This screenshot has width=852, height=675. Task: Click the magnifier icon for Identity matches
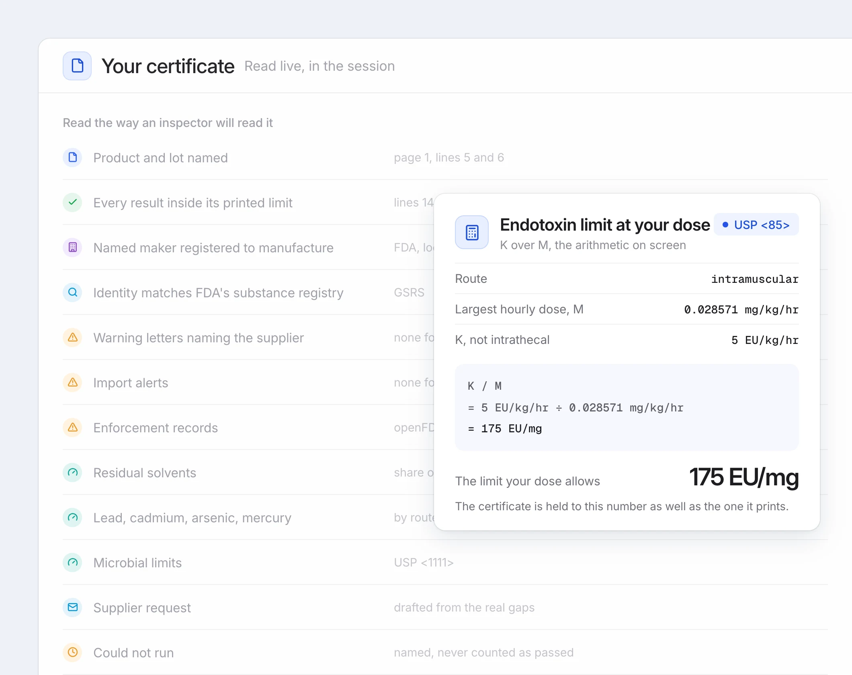tap(73, 292)
